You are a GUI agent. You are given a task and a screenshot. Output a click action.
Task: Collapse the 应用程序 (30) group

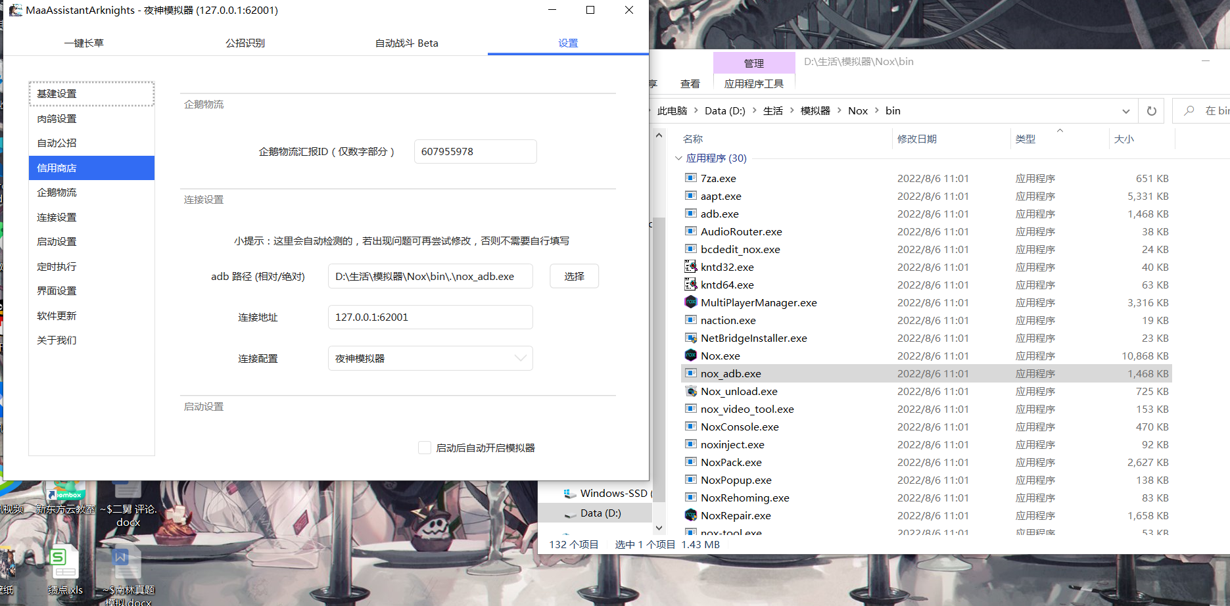point(678,158)
